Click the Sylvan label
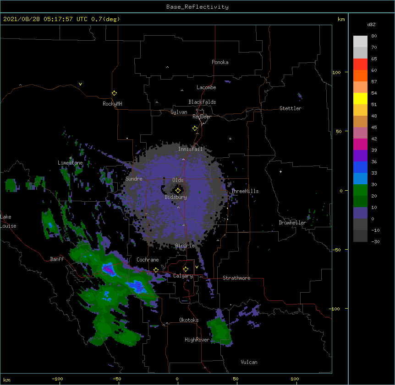The image size is (395, 385). point(179,112)
